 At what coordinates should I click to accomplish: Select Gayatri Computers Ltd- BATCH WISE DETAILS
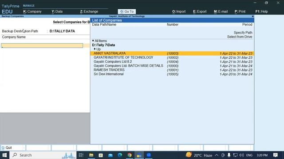pos(172,66)
